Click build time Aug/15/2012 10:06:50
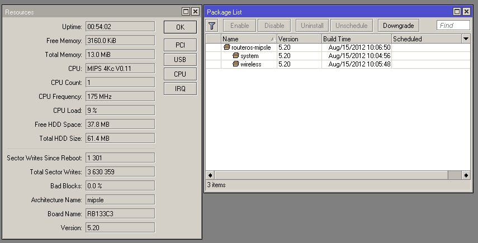Screen dimensions: 478x243 tap(359, 47)
